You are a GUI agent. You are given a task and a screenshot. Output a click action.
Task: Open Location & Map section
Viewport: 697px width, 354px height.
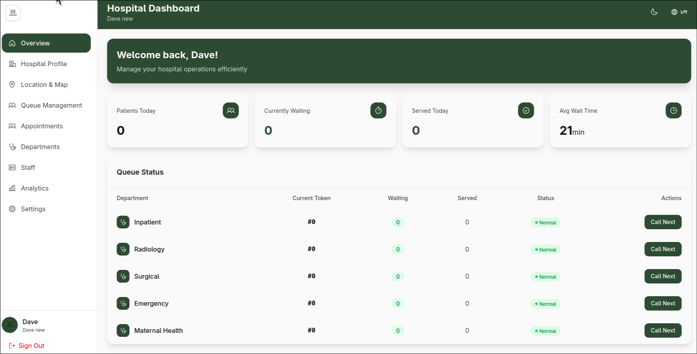(x=44, y=85)
